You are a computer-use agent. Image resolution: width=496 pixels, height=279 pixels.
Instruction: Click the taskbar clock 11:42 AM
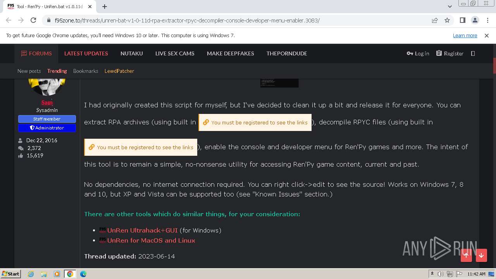coord(476,274)
